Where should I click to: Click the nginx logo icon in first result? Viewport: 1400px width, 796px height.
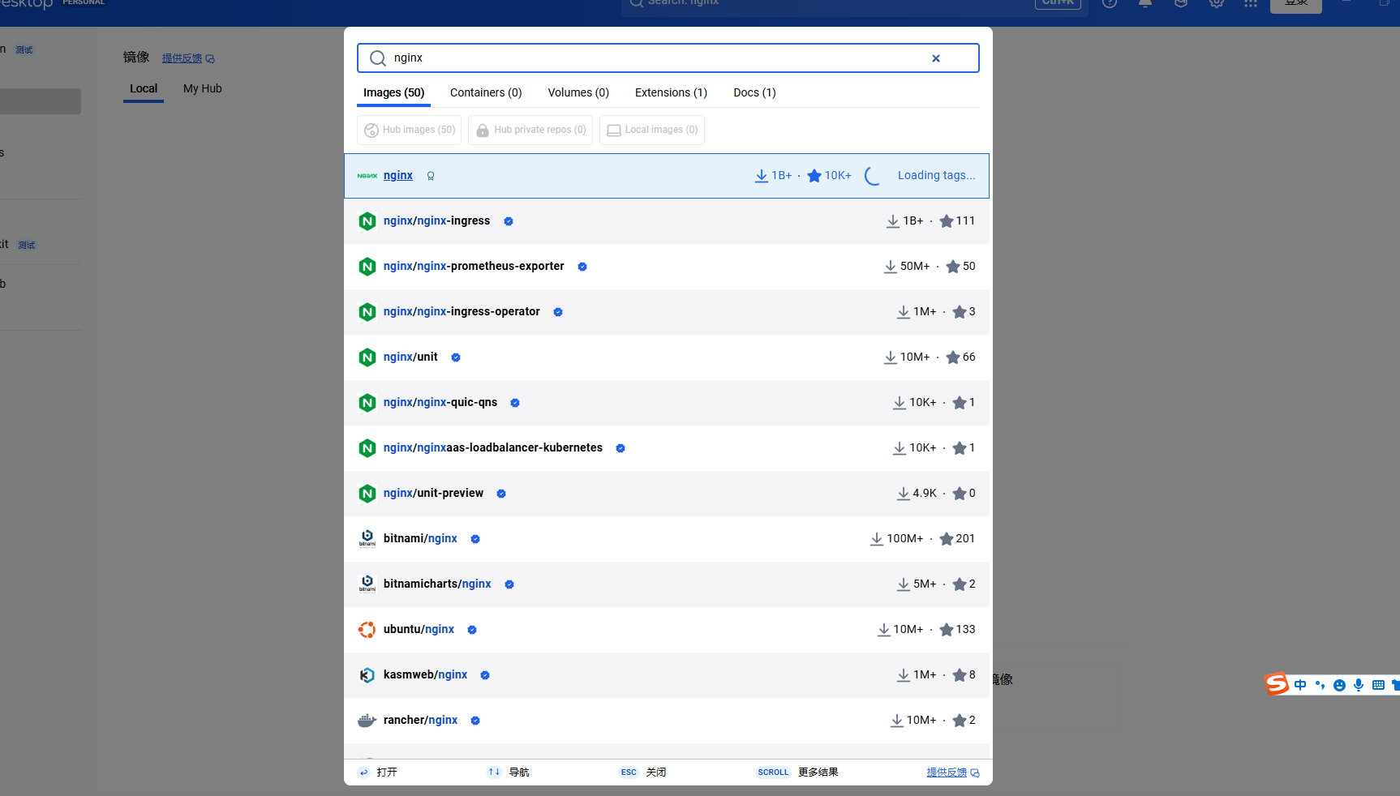pyautogui.click(x=367, y=176)
